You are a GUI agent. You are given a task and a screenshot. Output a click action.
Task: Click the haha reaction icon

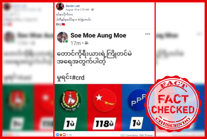(x=61, y=135)
